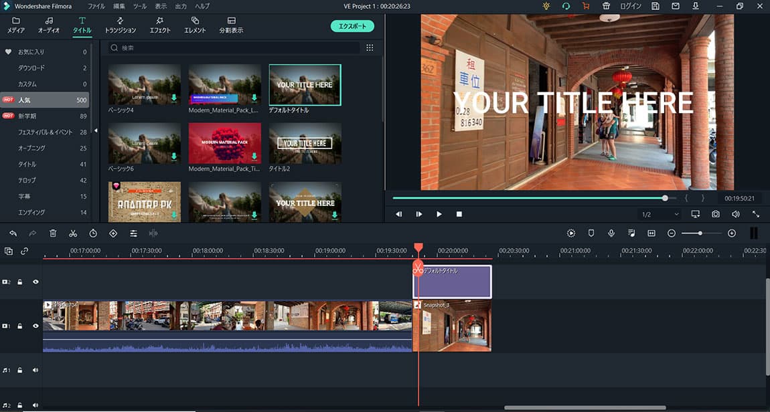Screen dimensions: 770x412
Task: Select the フェスティバル＆イベント category
Action: [45, 132]
